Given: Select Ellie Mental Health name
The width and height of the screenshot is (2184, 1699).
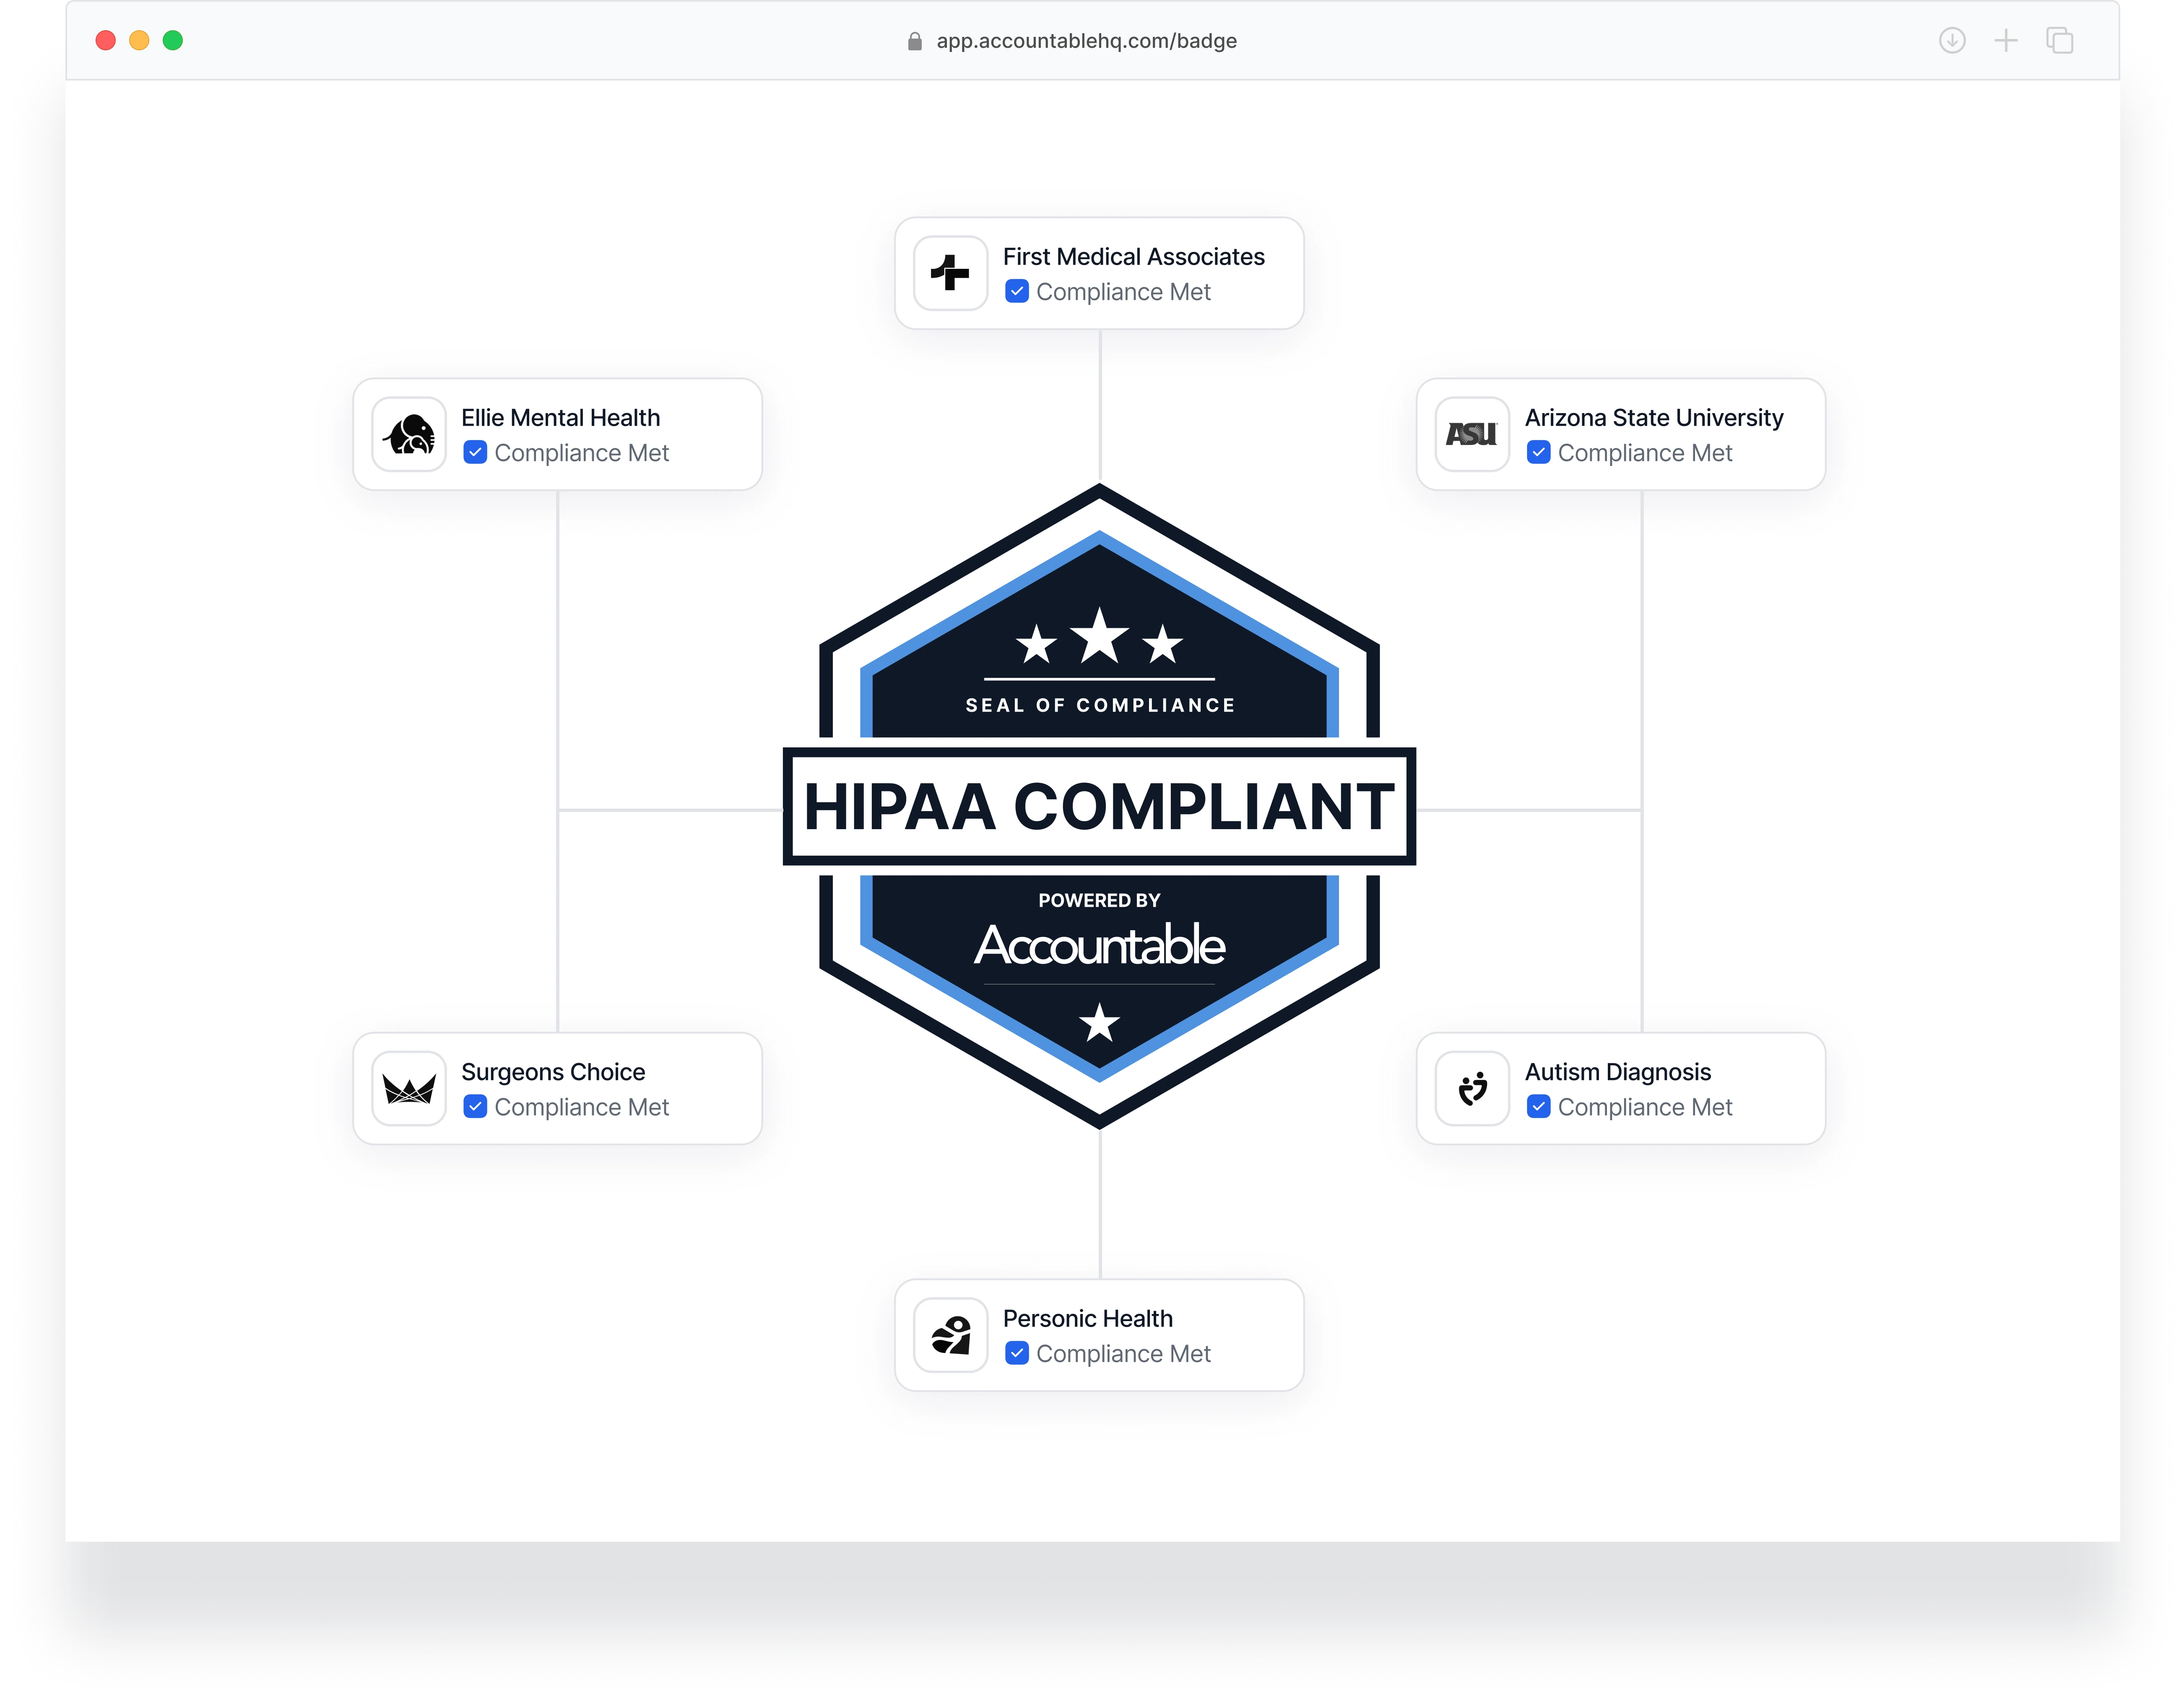Looking at the screenshot, I should tap(561, 418).
